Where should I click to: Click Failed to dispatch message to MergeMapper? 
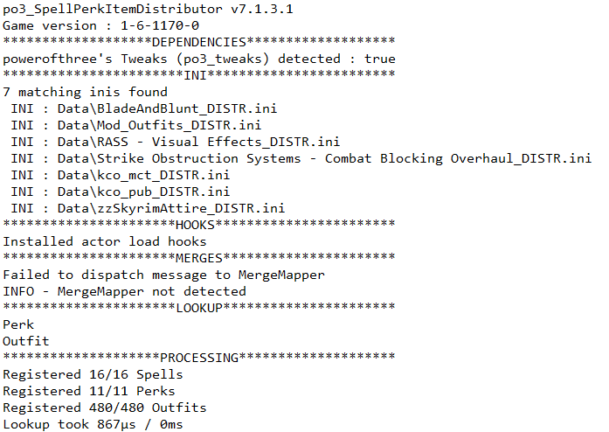click(163, 275)
